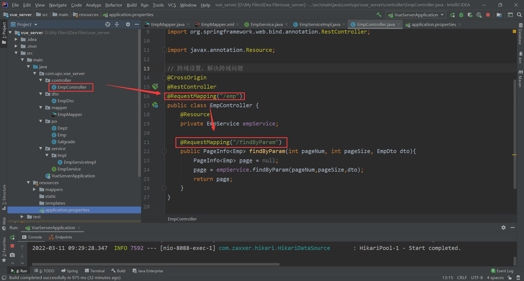Start Debug with the bug icon
524x281 pixels.
461,15
